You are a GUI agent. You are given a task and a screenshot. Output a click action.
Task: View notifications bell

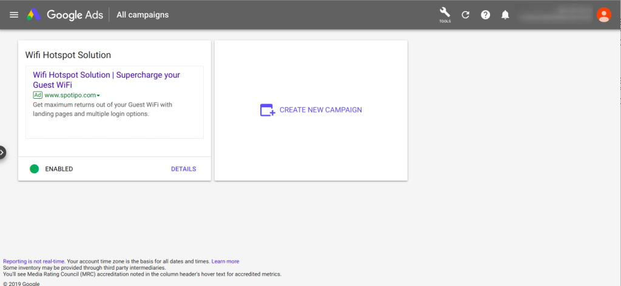click(505, 15)
